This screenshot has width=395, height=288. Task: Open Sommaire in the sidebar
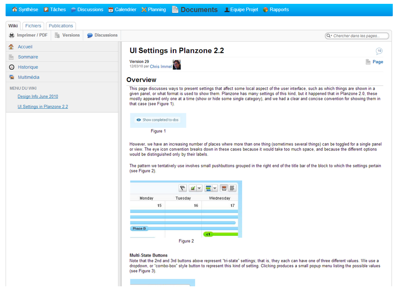(x=28, y=57)
